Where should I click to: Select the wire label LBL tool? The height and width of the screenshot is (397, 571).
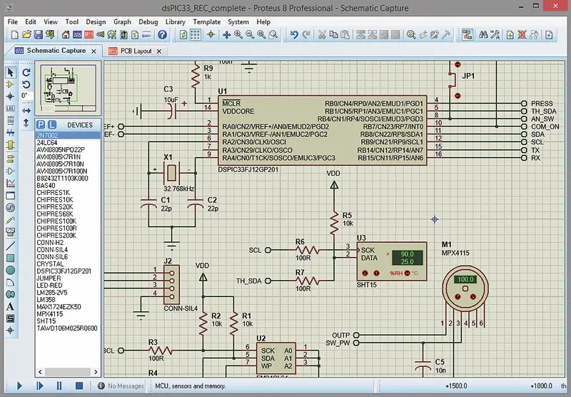pos(11,109)
